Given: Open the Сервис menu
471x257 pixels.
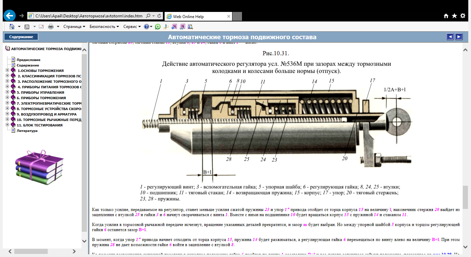Looking at the screenshot, I should coord(132,27).
